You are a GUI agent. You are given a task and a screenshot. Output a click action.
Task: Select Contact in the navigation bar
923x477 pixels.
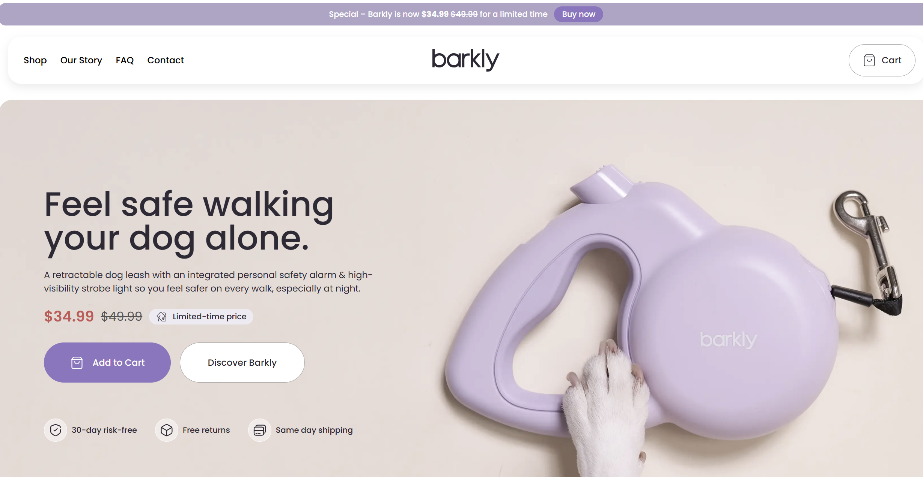(166, 60)
